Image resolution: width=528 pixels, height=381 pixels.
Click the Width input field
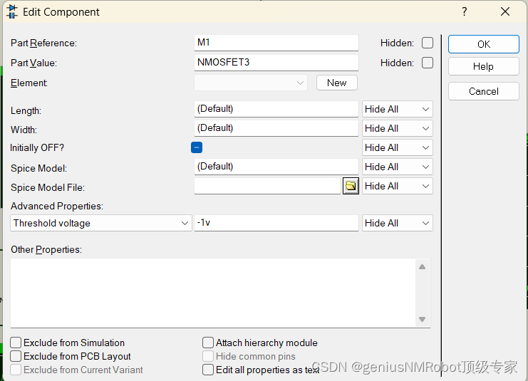click(x=276, y=128)
